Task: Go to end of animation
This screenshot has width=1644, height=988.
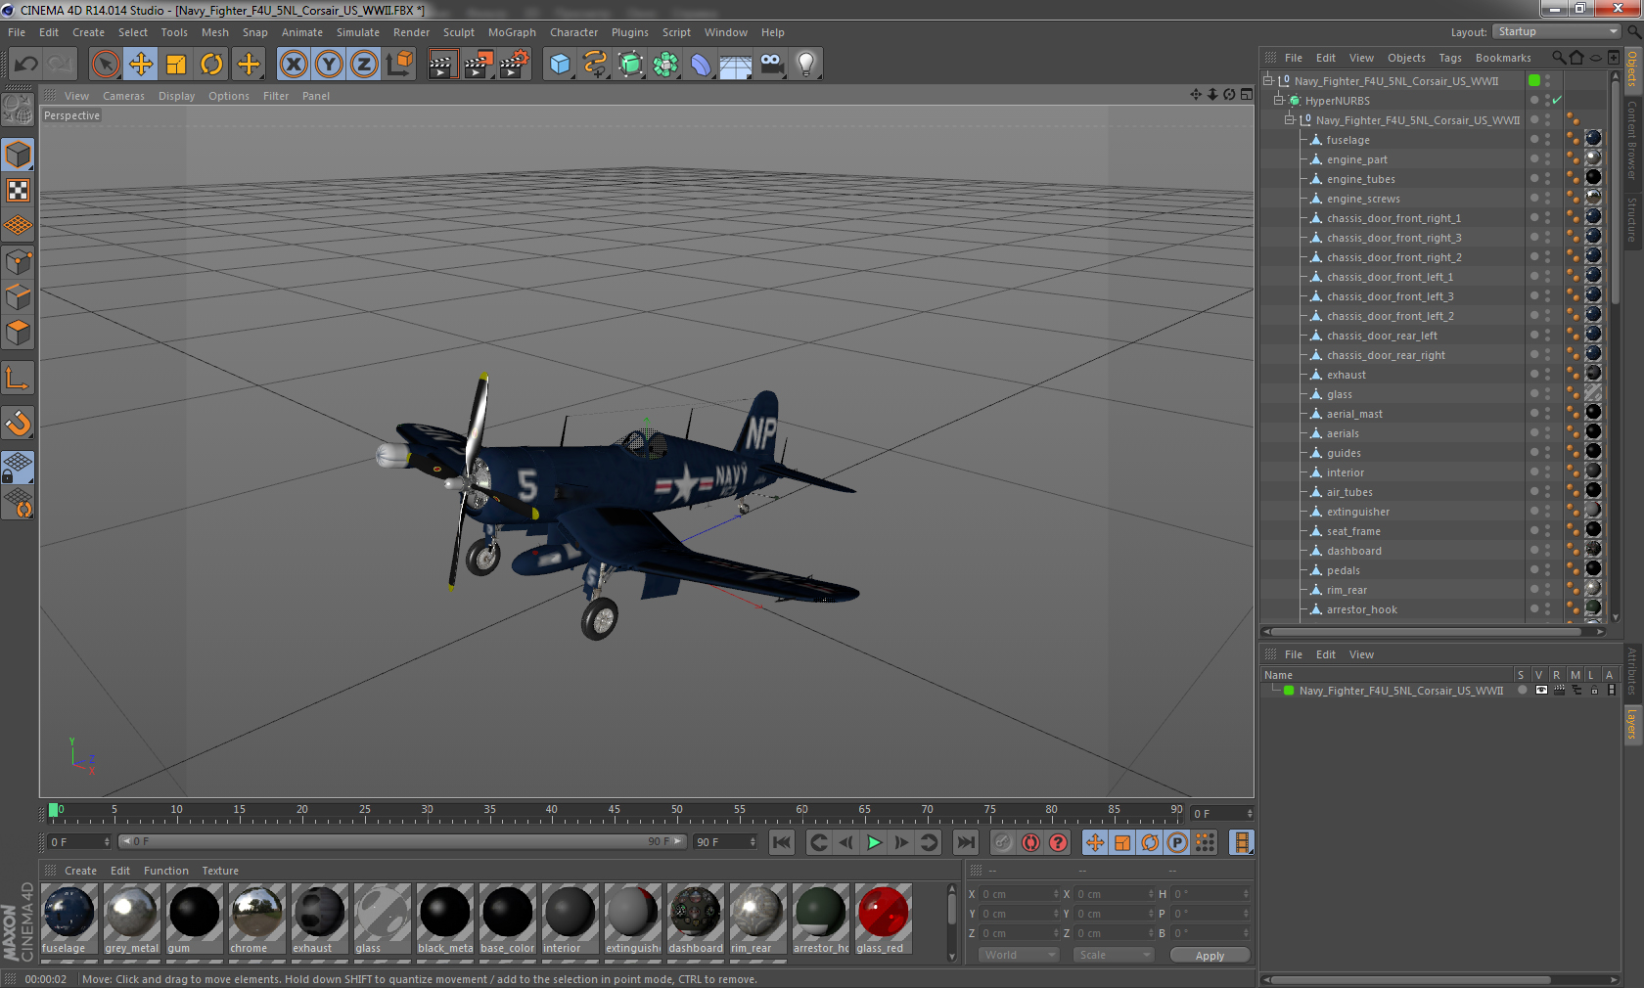Action: [x=966, y=842]
